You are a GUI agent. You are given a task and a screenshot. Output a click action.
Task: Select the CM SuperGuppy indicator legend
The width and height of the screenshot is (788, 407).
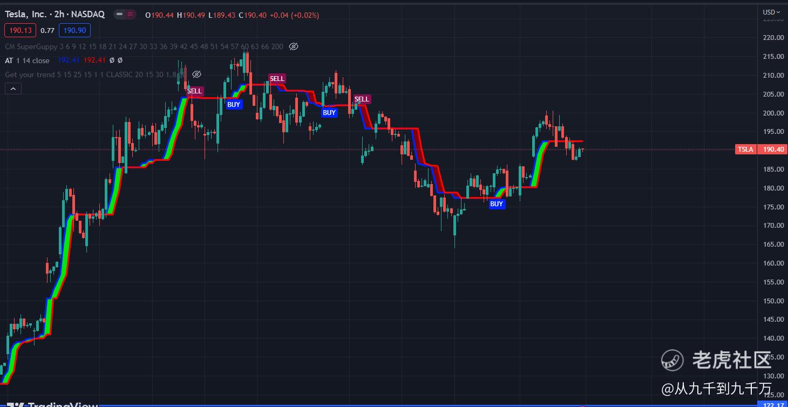pos(144,46)
